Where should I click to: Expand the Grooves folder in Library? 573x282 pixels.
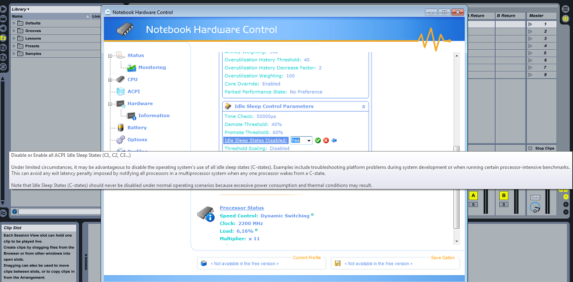click(x=14, y=31)
